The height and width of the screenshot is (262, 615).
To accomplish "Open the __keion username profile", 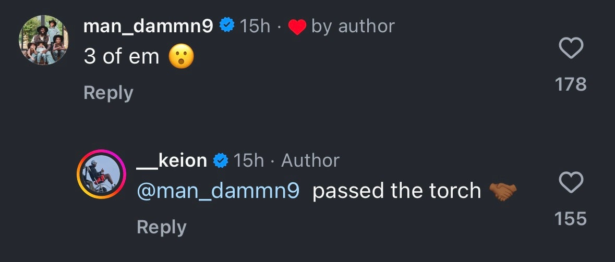I will pos(172,160).
